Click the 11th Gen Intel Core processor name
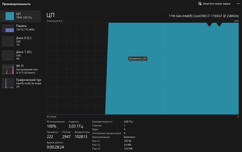Viewport: 242px width, 152px height. 204,16
